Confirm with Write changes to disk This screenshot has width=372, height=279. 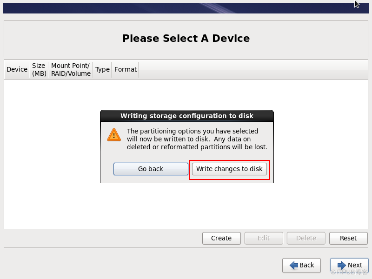[x=229, y=169]
